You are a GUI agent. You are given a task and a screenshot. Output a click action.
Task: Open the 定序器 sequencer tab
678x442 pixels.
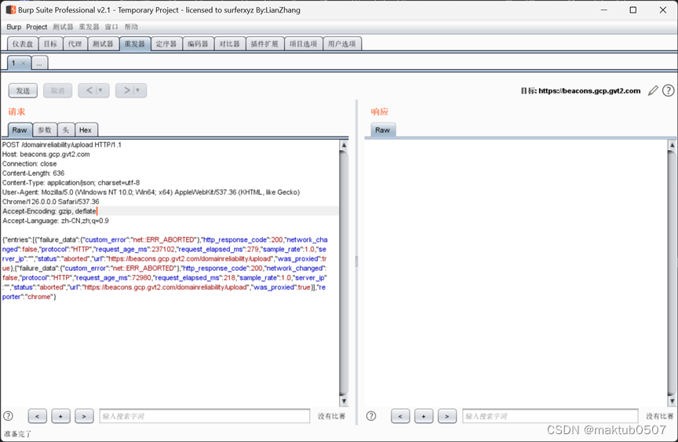pyautogui.click(x=166, y=44)
